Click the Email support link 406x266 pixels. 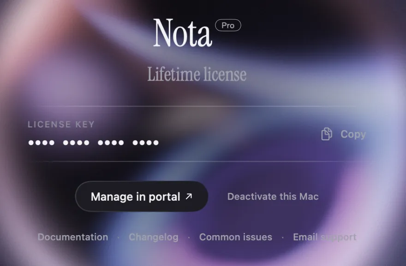325,237
